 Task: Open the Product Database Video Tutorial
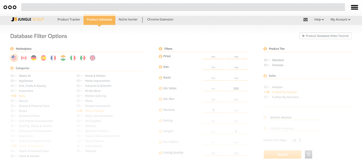click(325, 36)
